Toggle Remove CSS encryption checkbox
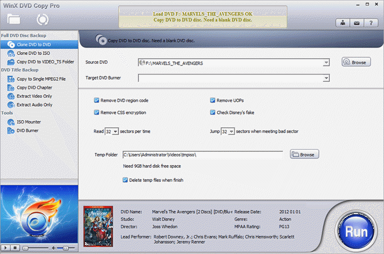This screenshot has width=384, height=254. [97, 112]
